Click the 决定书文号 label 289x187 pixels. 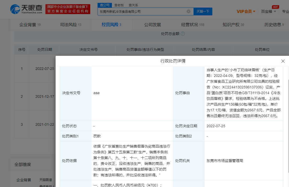[71, 93]
